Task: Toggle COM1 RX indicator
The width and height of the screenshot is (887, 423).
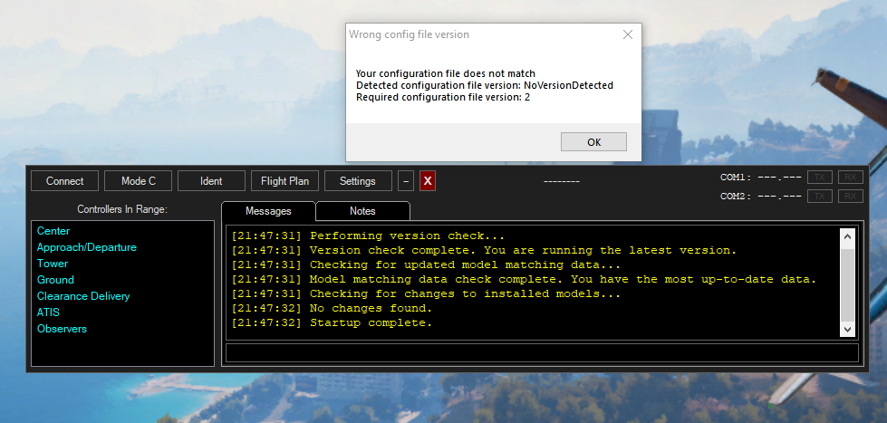Action: (x=850, y=178)
